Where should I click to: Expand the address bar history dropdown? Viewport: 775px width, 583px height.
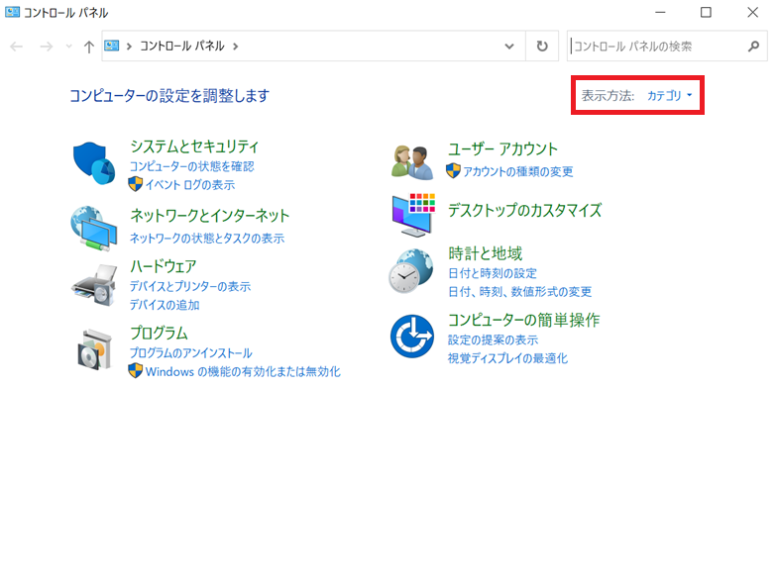[x=509, y=47]
